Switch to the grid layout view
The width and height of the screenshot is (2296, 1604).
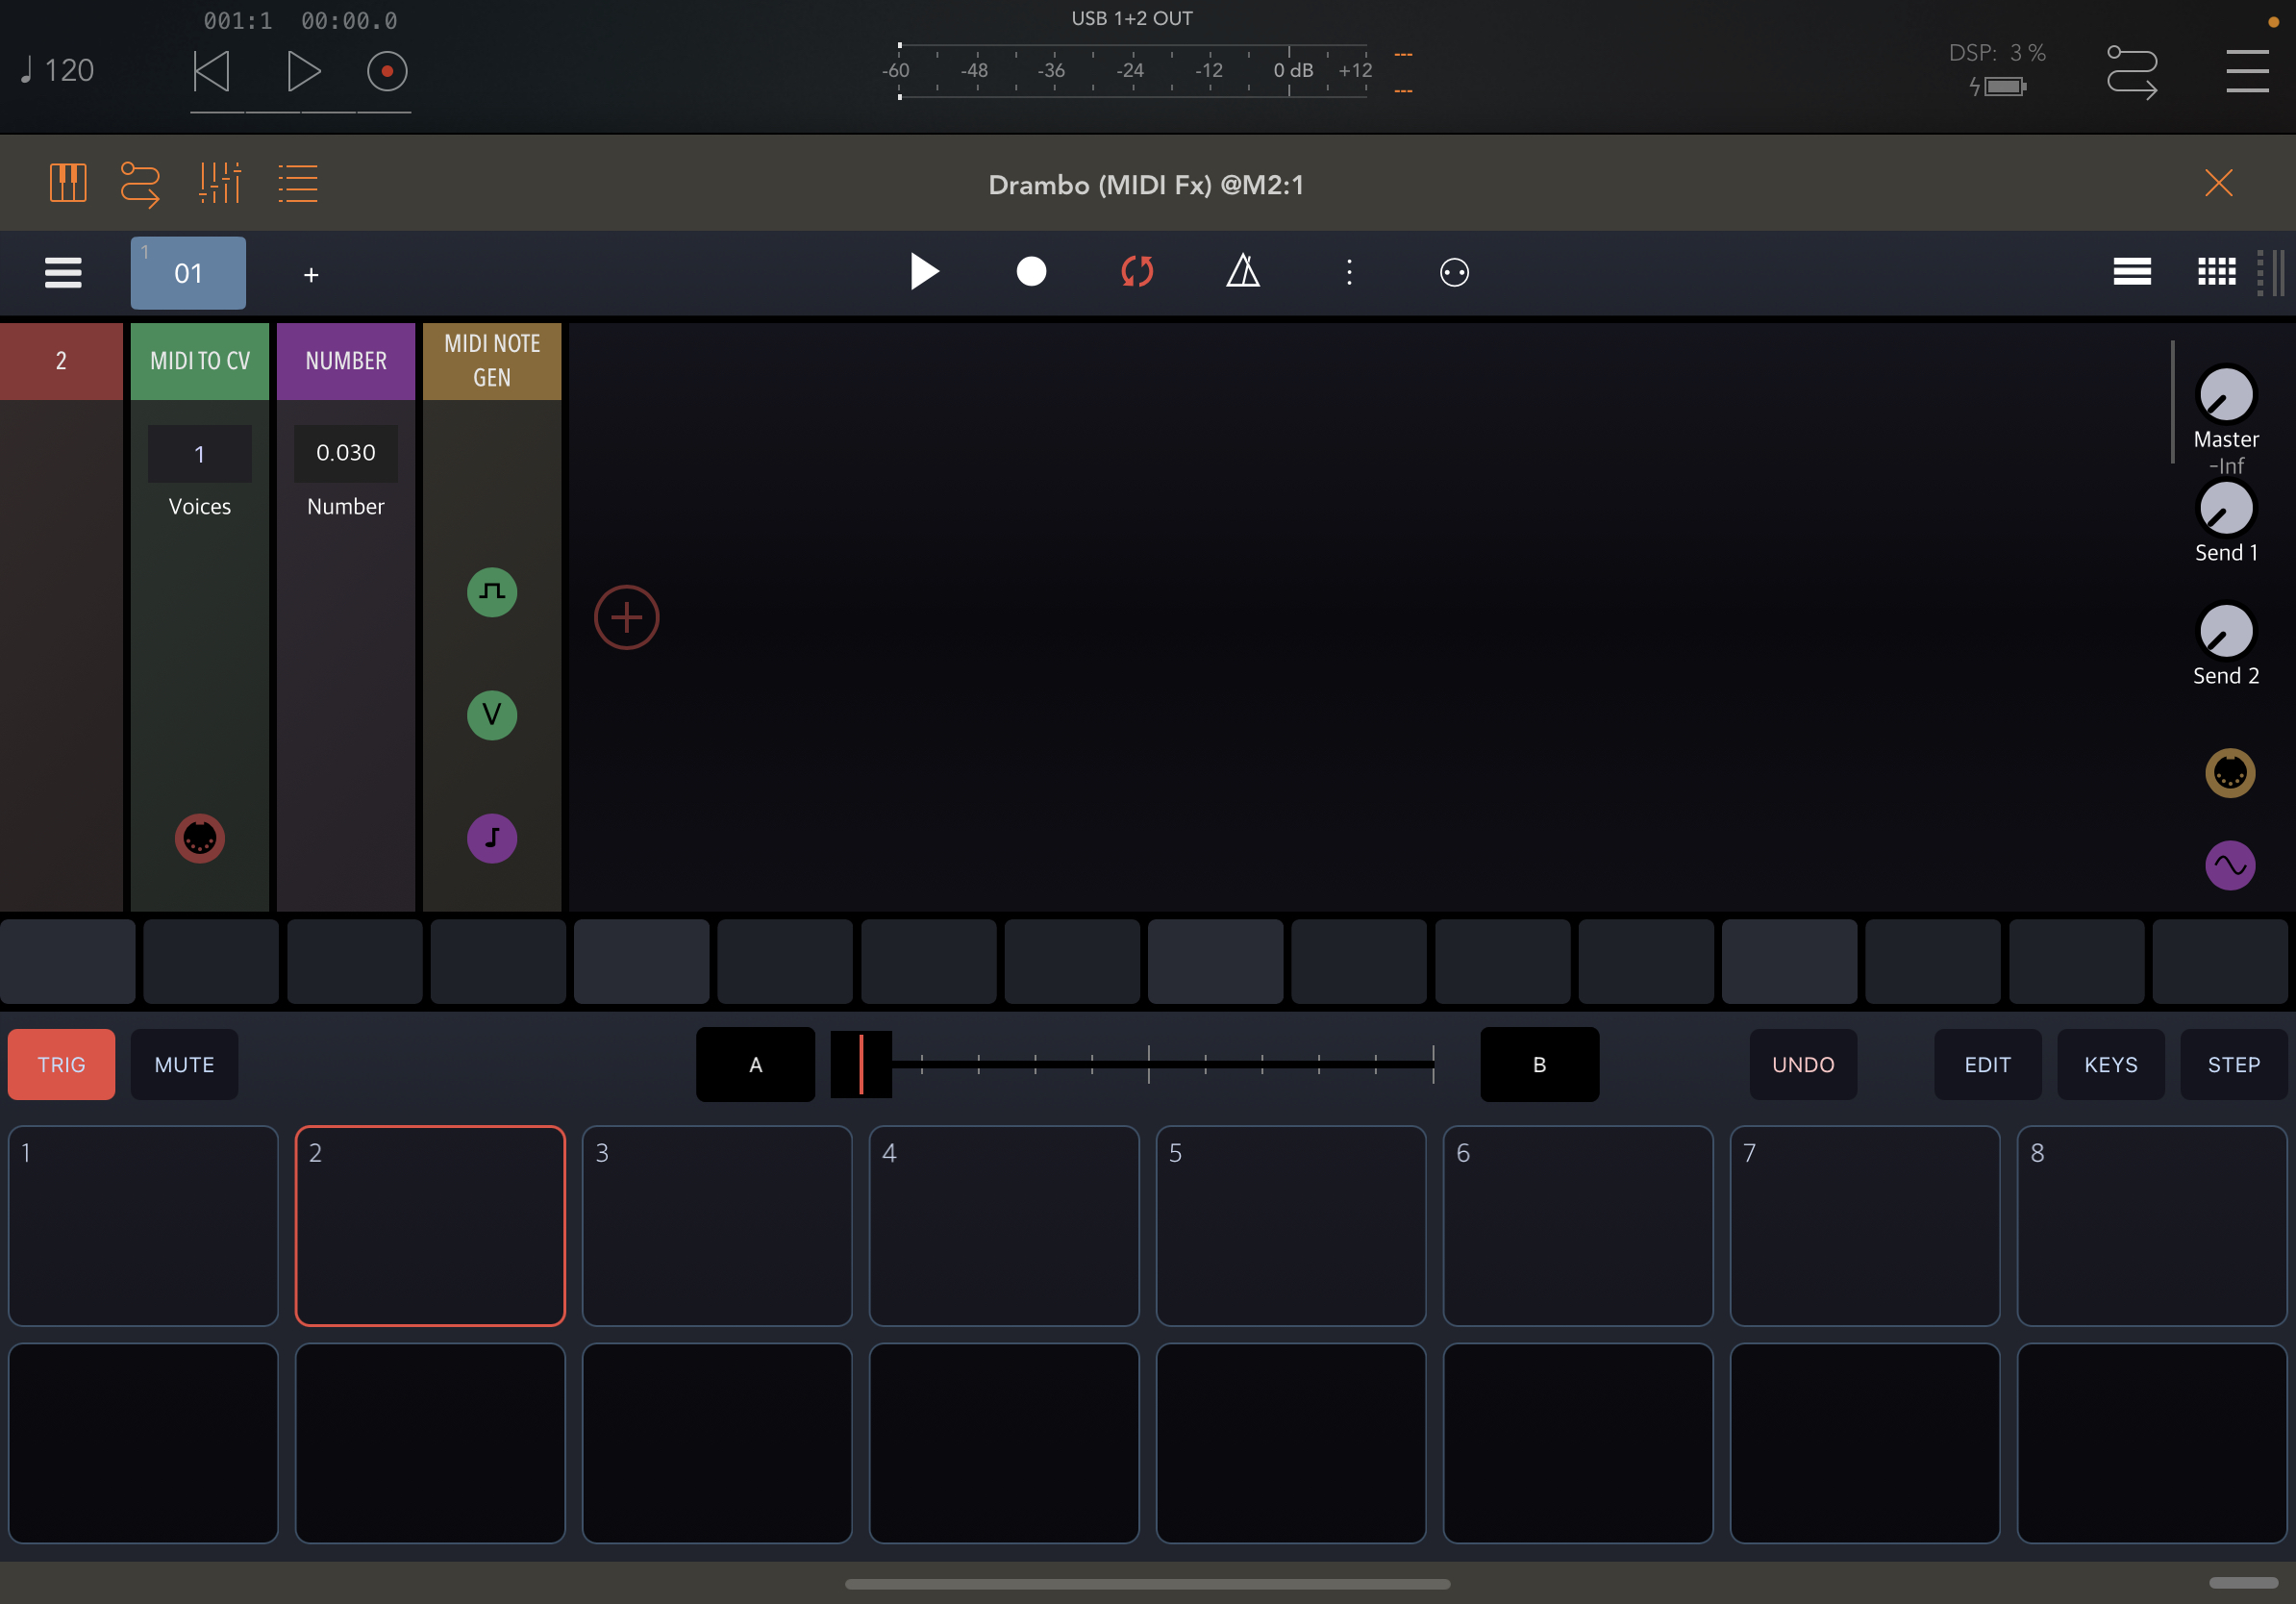[2216, 272]
